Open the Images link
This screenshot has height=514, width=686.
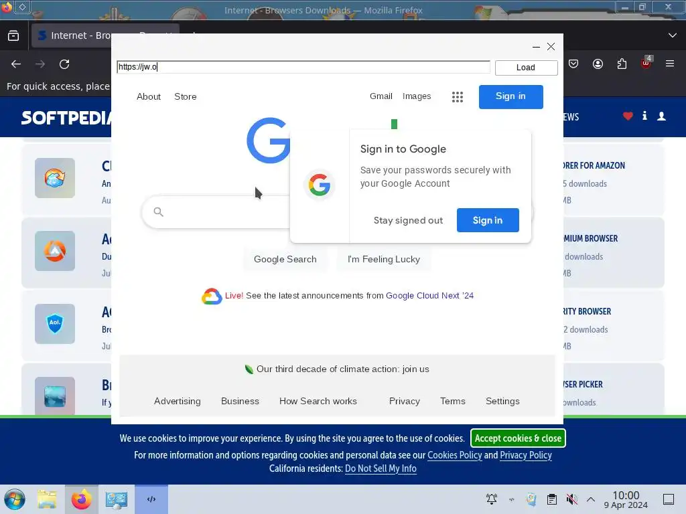[x=417, y=96]
